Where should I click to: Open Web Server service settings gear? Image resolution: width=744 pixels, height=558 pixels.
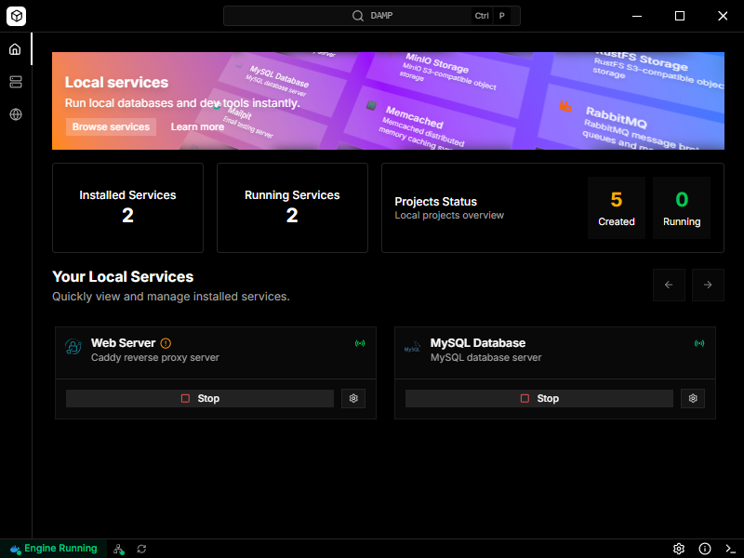tap(352, 398)
